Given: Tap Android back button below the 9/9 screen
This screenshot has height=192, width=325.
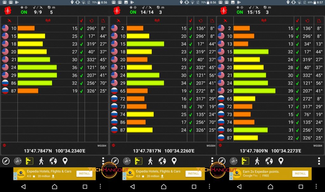Looking at the screenshot, I should (x=23, y=187).
